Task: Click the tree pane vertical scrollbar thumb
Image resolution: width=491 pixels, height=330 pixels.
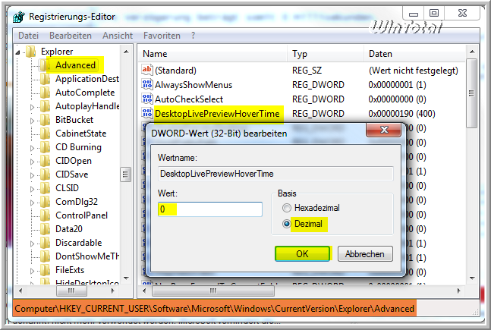Action: 125,174
